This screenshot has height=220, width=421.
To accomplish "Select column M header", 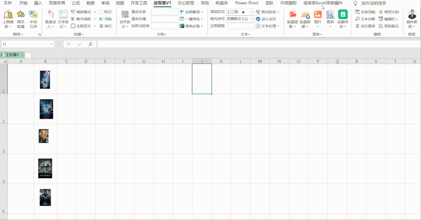I will pos(260,61).
